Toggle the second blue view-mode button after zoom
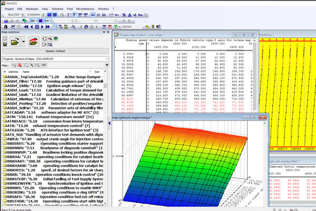 pos(54,15)
